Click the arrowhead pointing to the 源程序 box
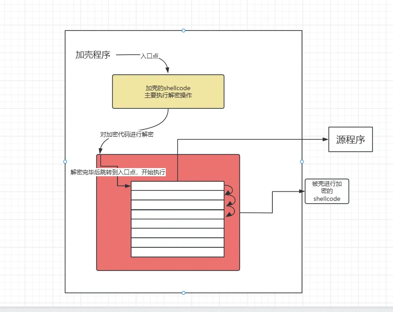This screenshot has width=393, height=312. (x=326, y=139)
